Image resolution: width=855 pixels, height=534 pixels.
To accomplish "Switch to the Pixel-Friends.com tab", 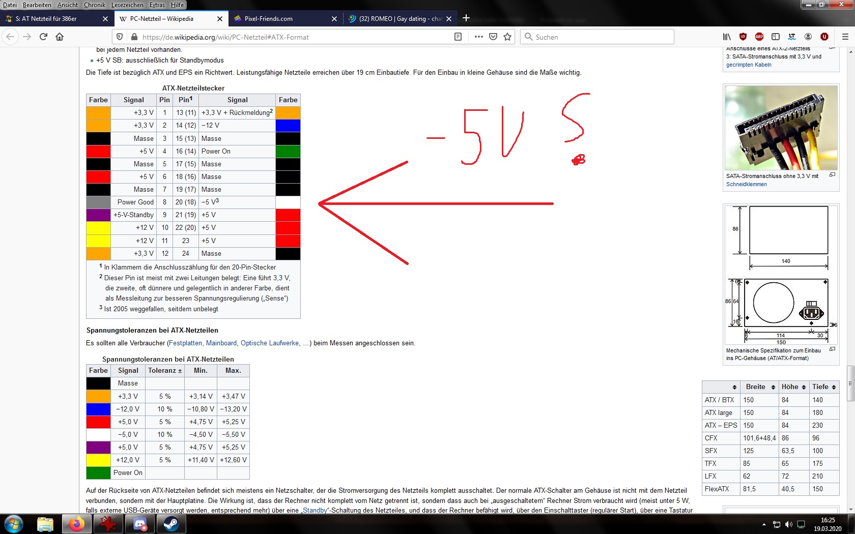I will [269, 19].
